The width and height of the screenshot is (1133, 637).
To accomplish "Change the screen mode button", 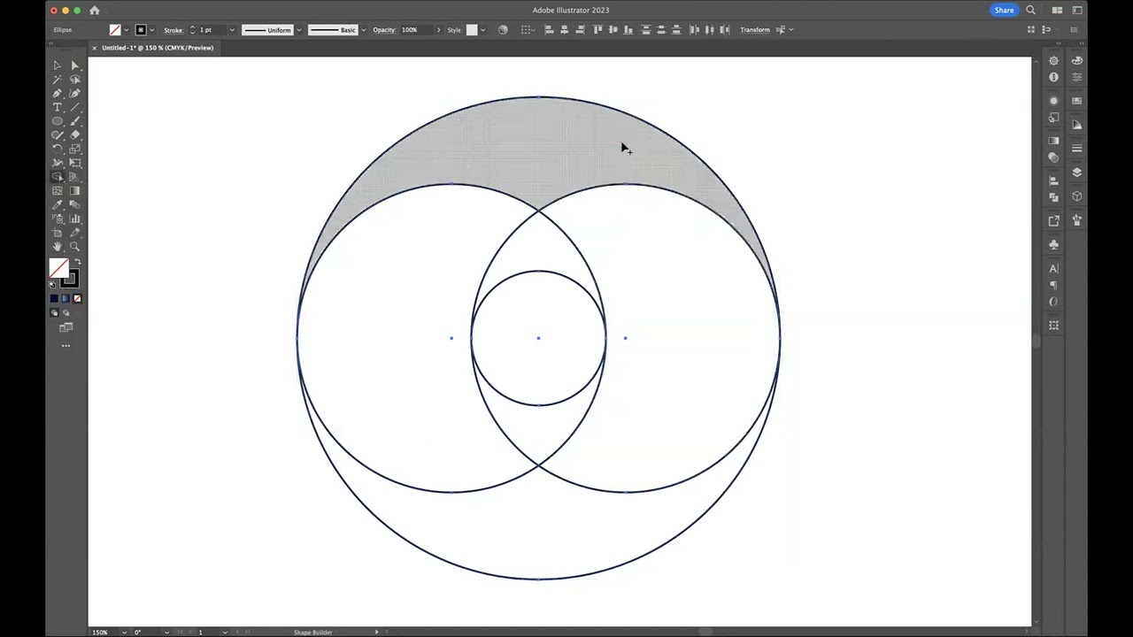I will [x=66, y=327].
